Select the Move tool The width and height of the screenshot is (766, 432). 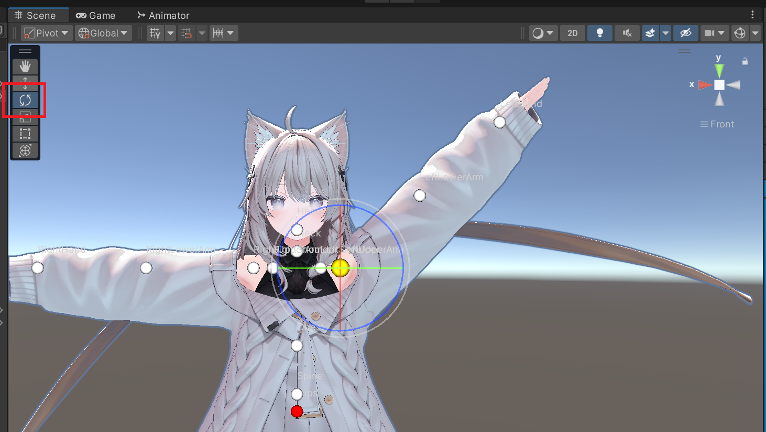pyautogui.click(x=25, y=83)
